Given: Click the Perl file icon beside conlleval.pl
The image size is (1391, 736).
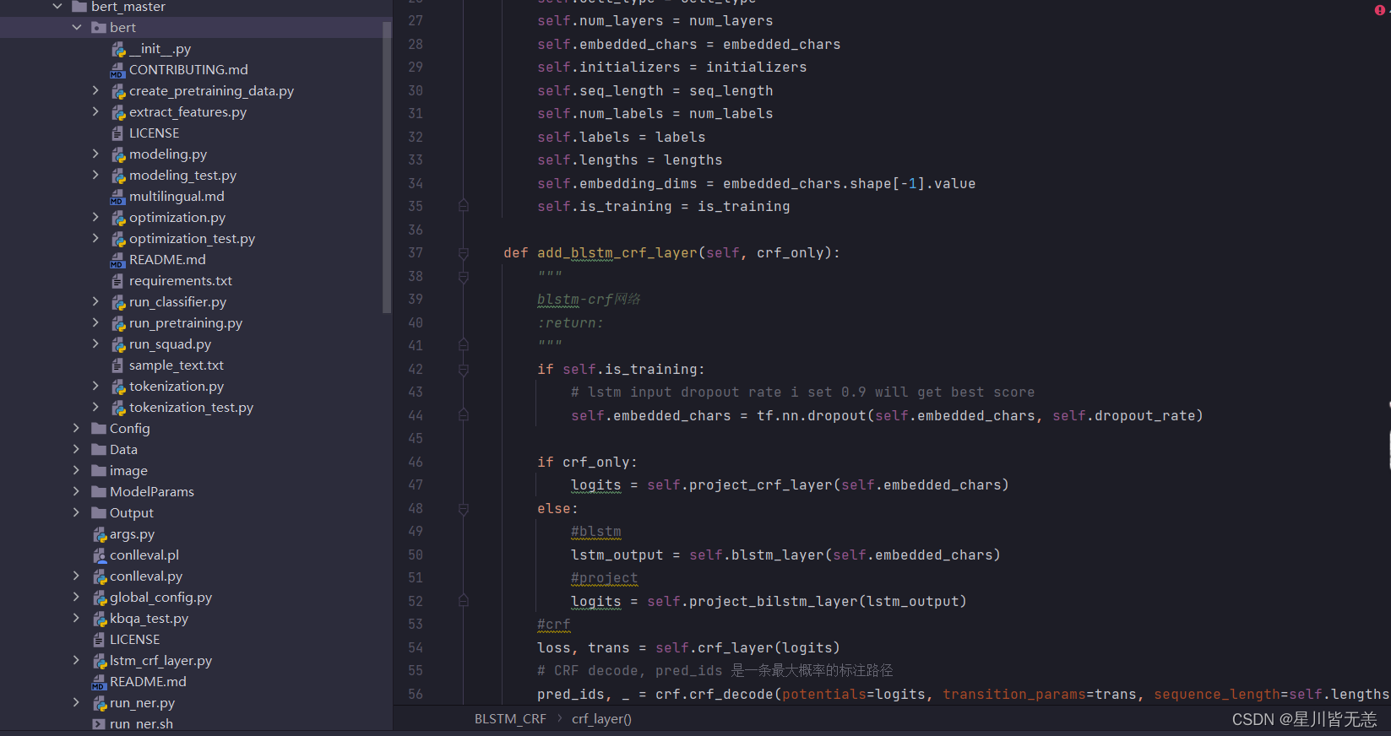Looking at the screenshot, I should pyautogui.click(x=99, y=555).
